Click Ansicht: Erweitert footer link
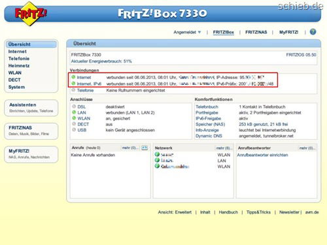This screenshot has height=245, width=327. 175,212
